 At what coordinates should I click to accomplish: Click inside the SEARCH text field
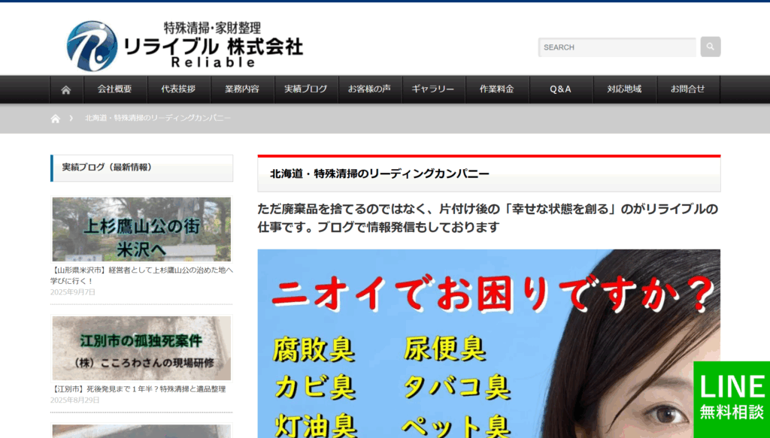click(617, 47)
